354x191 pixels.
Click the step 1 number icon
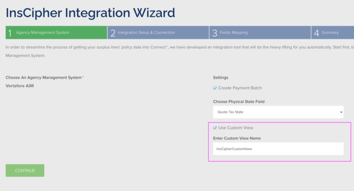tap(10, 33)
